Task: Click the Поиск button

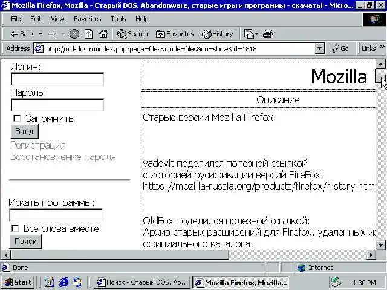Action: pos(25,242)
